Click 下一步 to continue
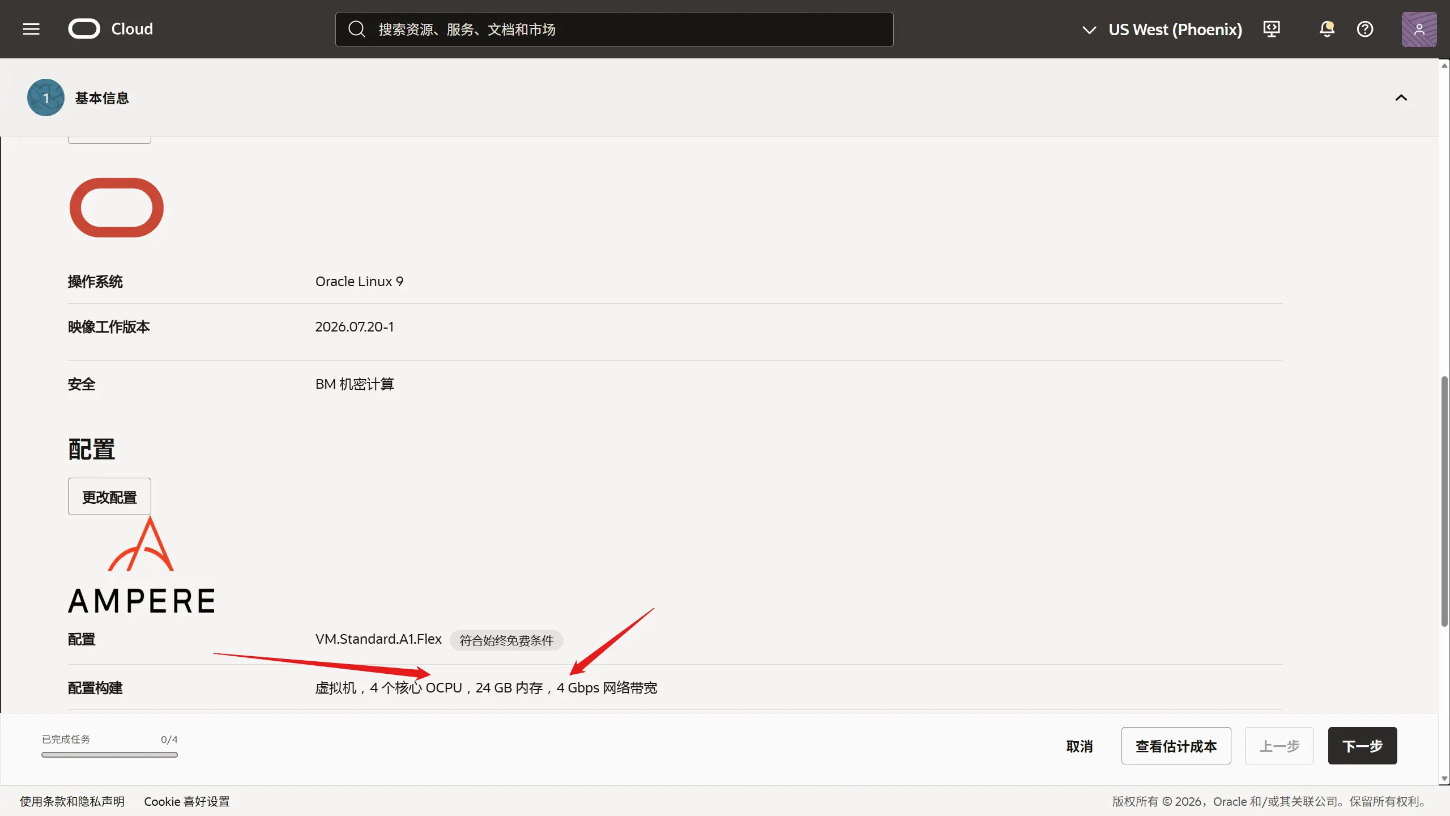 1362,746
